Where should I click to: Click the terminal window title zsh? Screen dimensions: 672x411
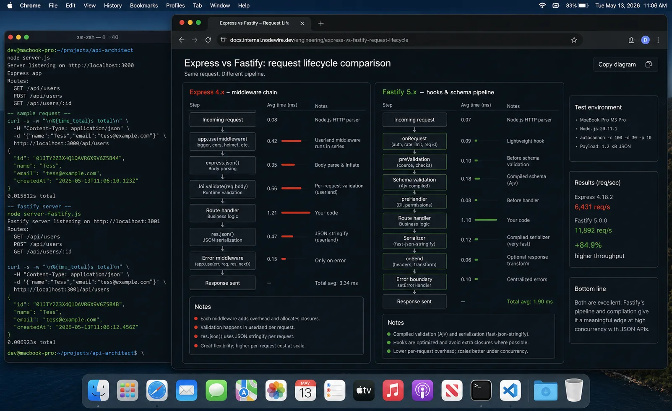97,37
